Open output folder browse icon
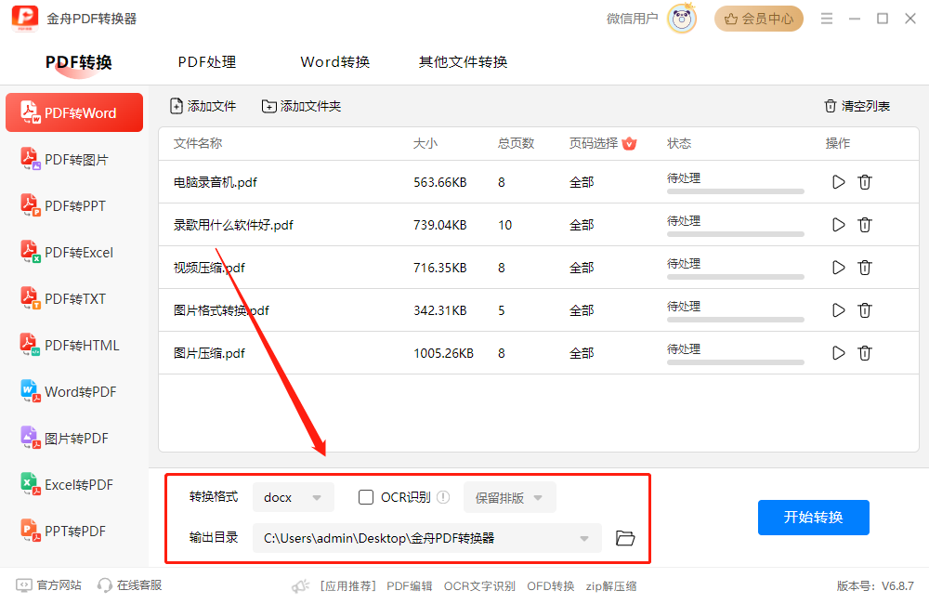 point(625,538)
